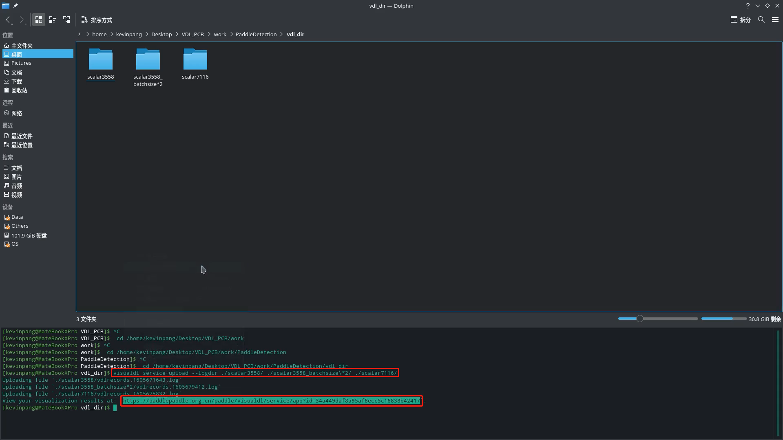Open the hamburger application menu
783x440 pixels.
click(776, 19)
